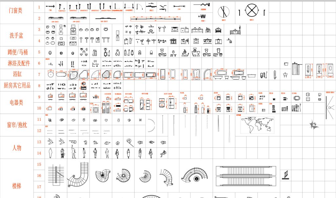Pick the quarter-arc curtain symbol
The width and height of the screenshot is (336, 198).
click(x=151, y=126)
